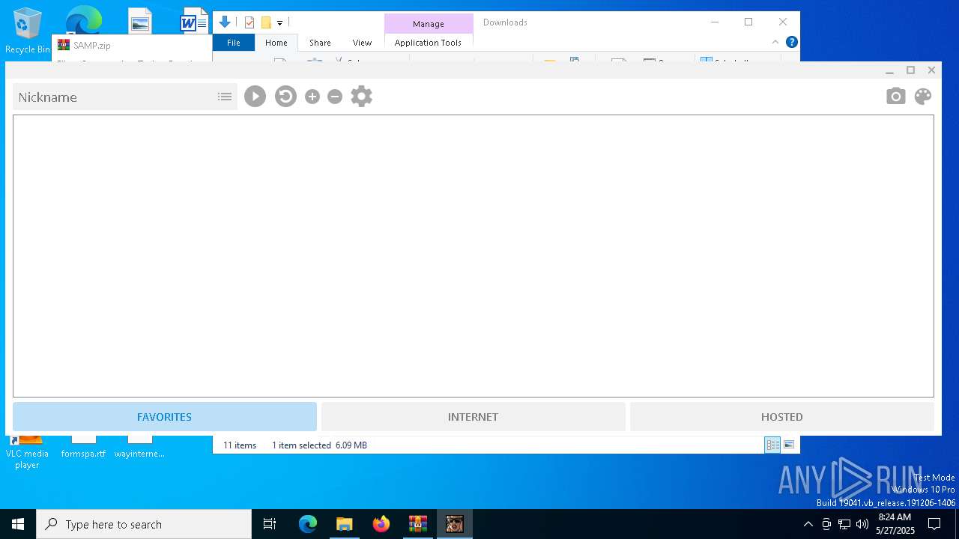
Task: Remove server with minus icon
Action: [x=335, y=97]
